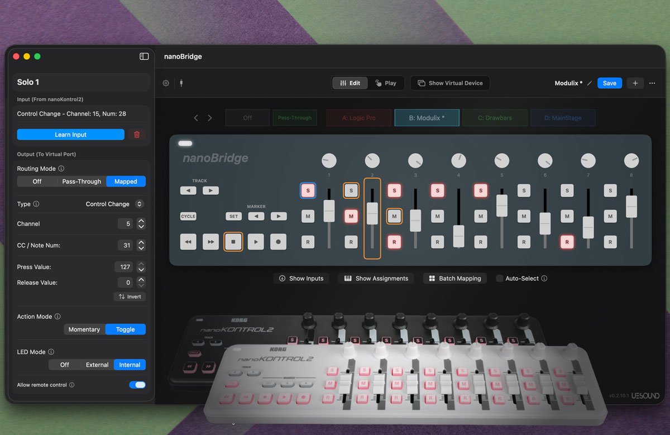This screenshot has width=670, height=435.
Task: Toggle channel 7 Record-arm R button
Action: (x=567, y=242)
